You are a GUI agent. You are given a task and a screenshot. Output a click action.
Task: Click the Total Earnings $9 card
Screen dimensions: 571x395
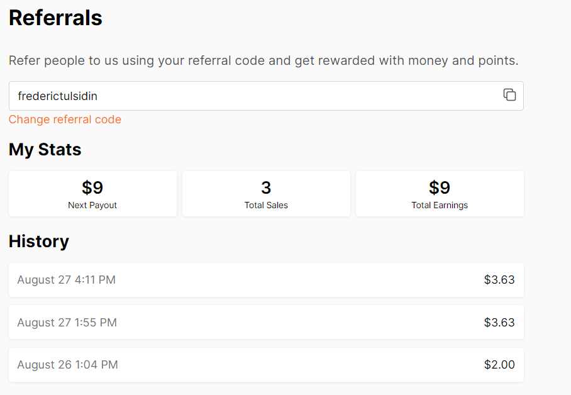point(440,194)
